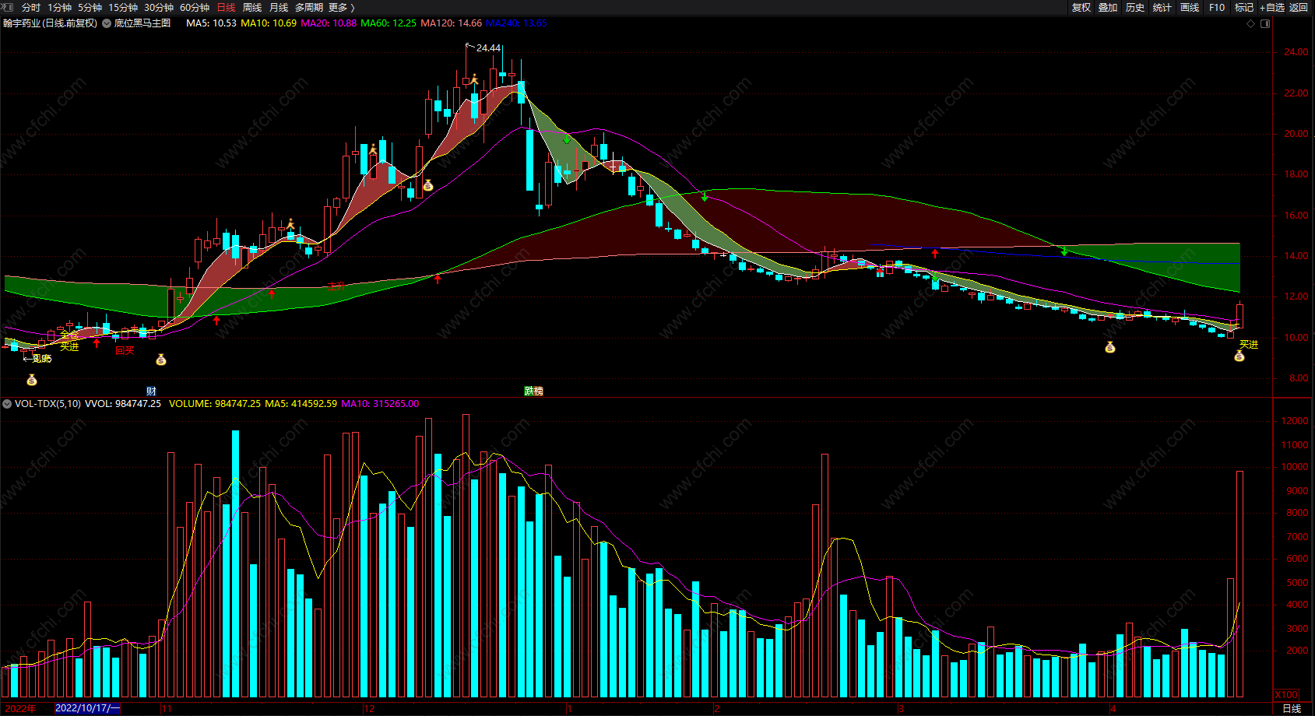Open the VOL-TDX indicator dropdown
Screen dimensions: 1315x716
(x=7, y=403)
